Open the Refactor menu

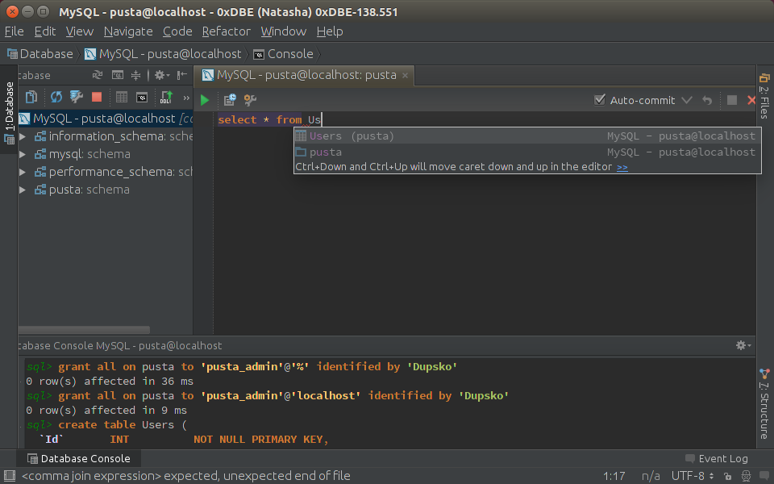tap(226, 31)
